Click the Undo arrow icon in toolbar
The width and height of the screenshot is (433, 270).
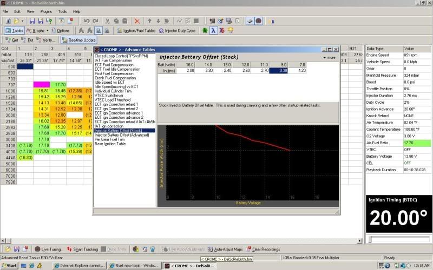point(87,21)
